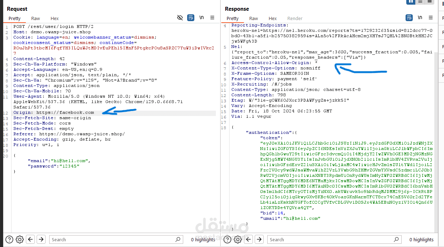Image resolution: width=444 pixels, height=247 pixels.
Task: Click Response panel '0 highlights' label
Action: pyautogui.click(x=421, y=239)
